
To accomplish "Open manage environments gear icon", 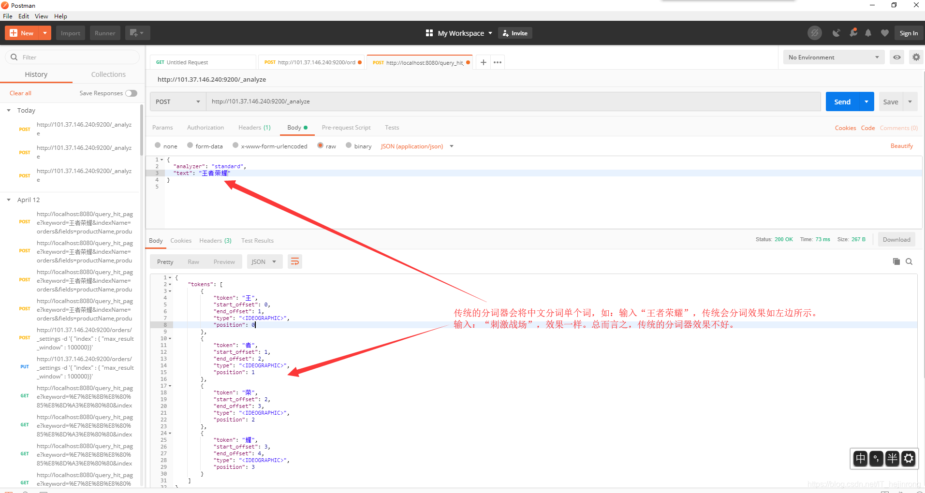I will [x=916, y=57].
